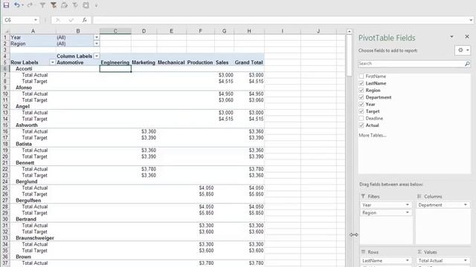Cancel formula entry with X icon
The height and width of the screenshot is (267, 476).
[x=58, y=20]
